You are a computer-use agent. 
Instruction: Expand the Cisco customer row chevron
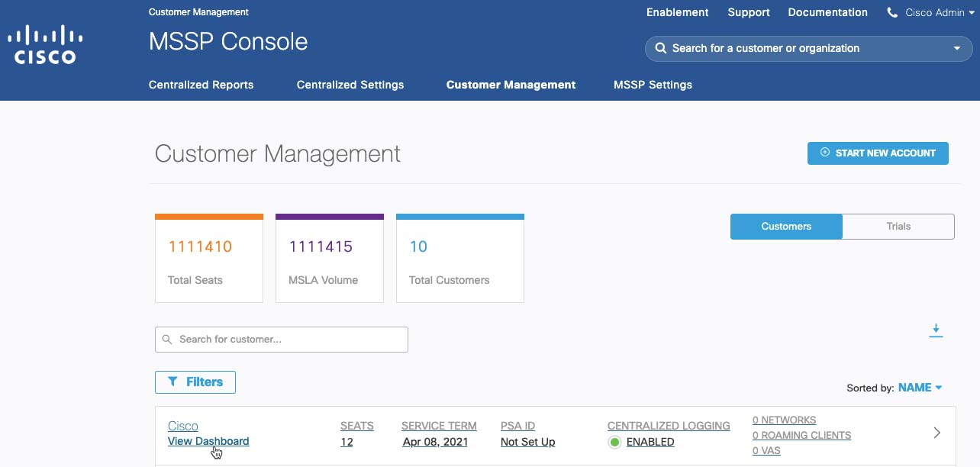click(937, 433)
